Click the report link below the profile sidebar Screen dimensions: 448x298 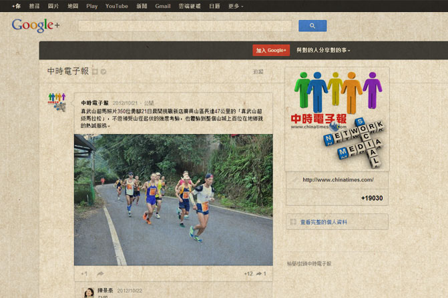click(309, 263)
